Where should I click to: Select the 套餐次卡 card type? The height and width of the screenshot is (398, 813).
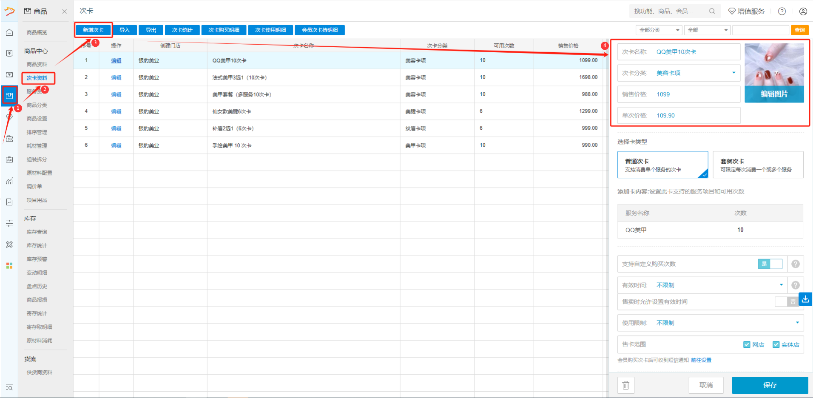coord(758,165)
